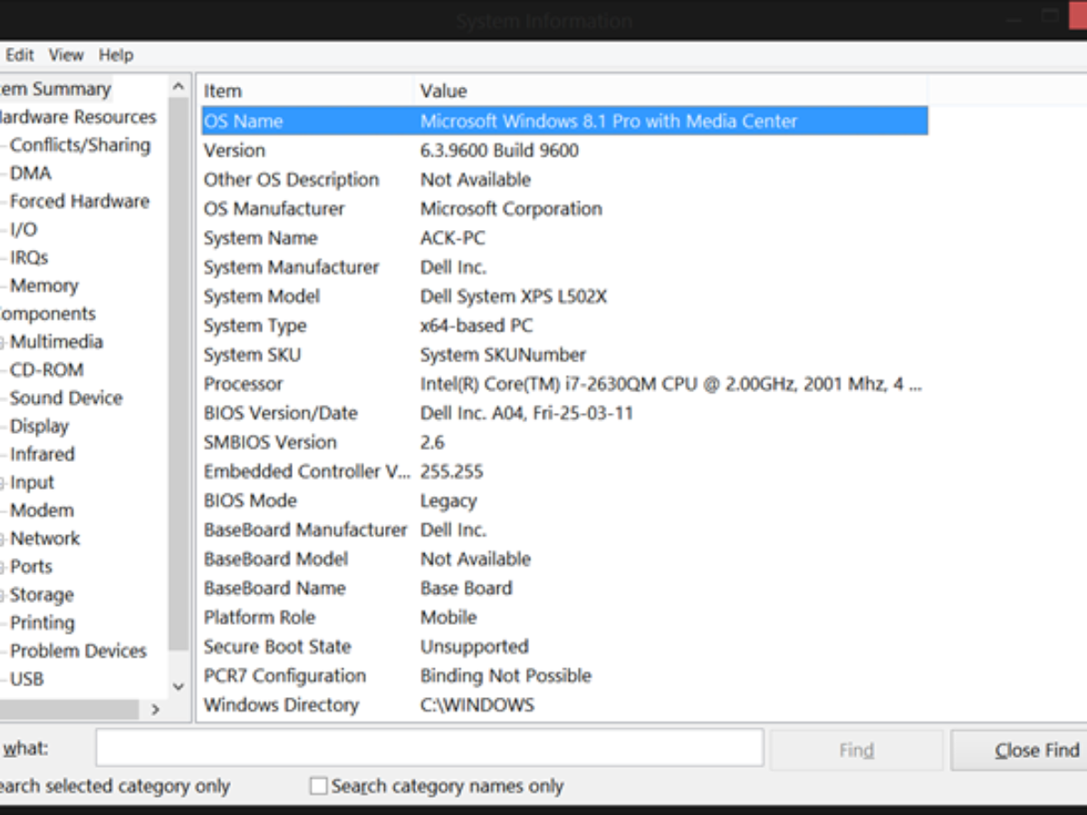Select the USB category

(26, 679)
